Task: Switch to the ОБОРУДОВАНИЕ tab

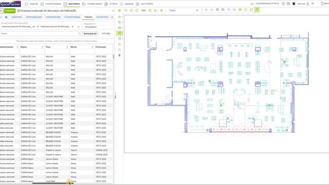Action: coord(34,17)
